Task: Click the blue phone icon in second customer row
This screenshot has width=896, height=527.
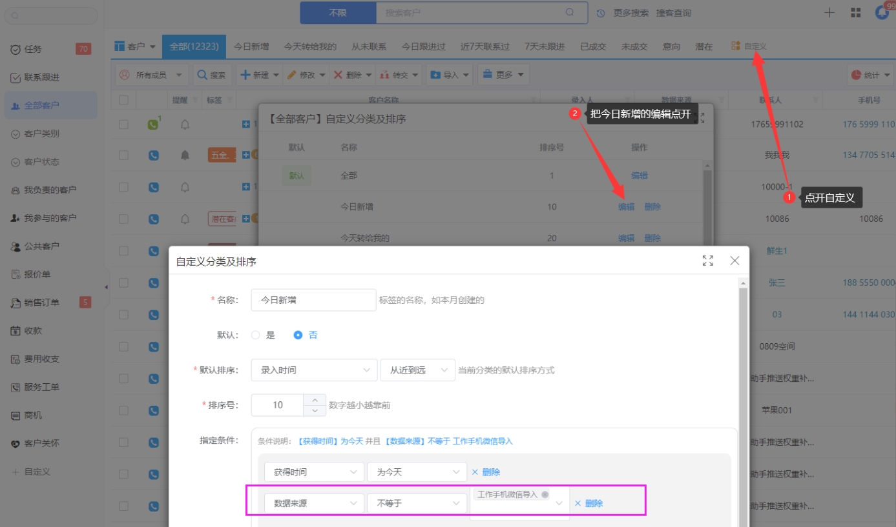Action: 154,155
